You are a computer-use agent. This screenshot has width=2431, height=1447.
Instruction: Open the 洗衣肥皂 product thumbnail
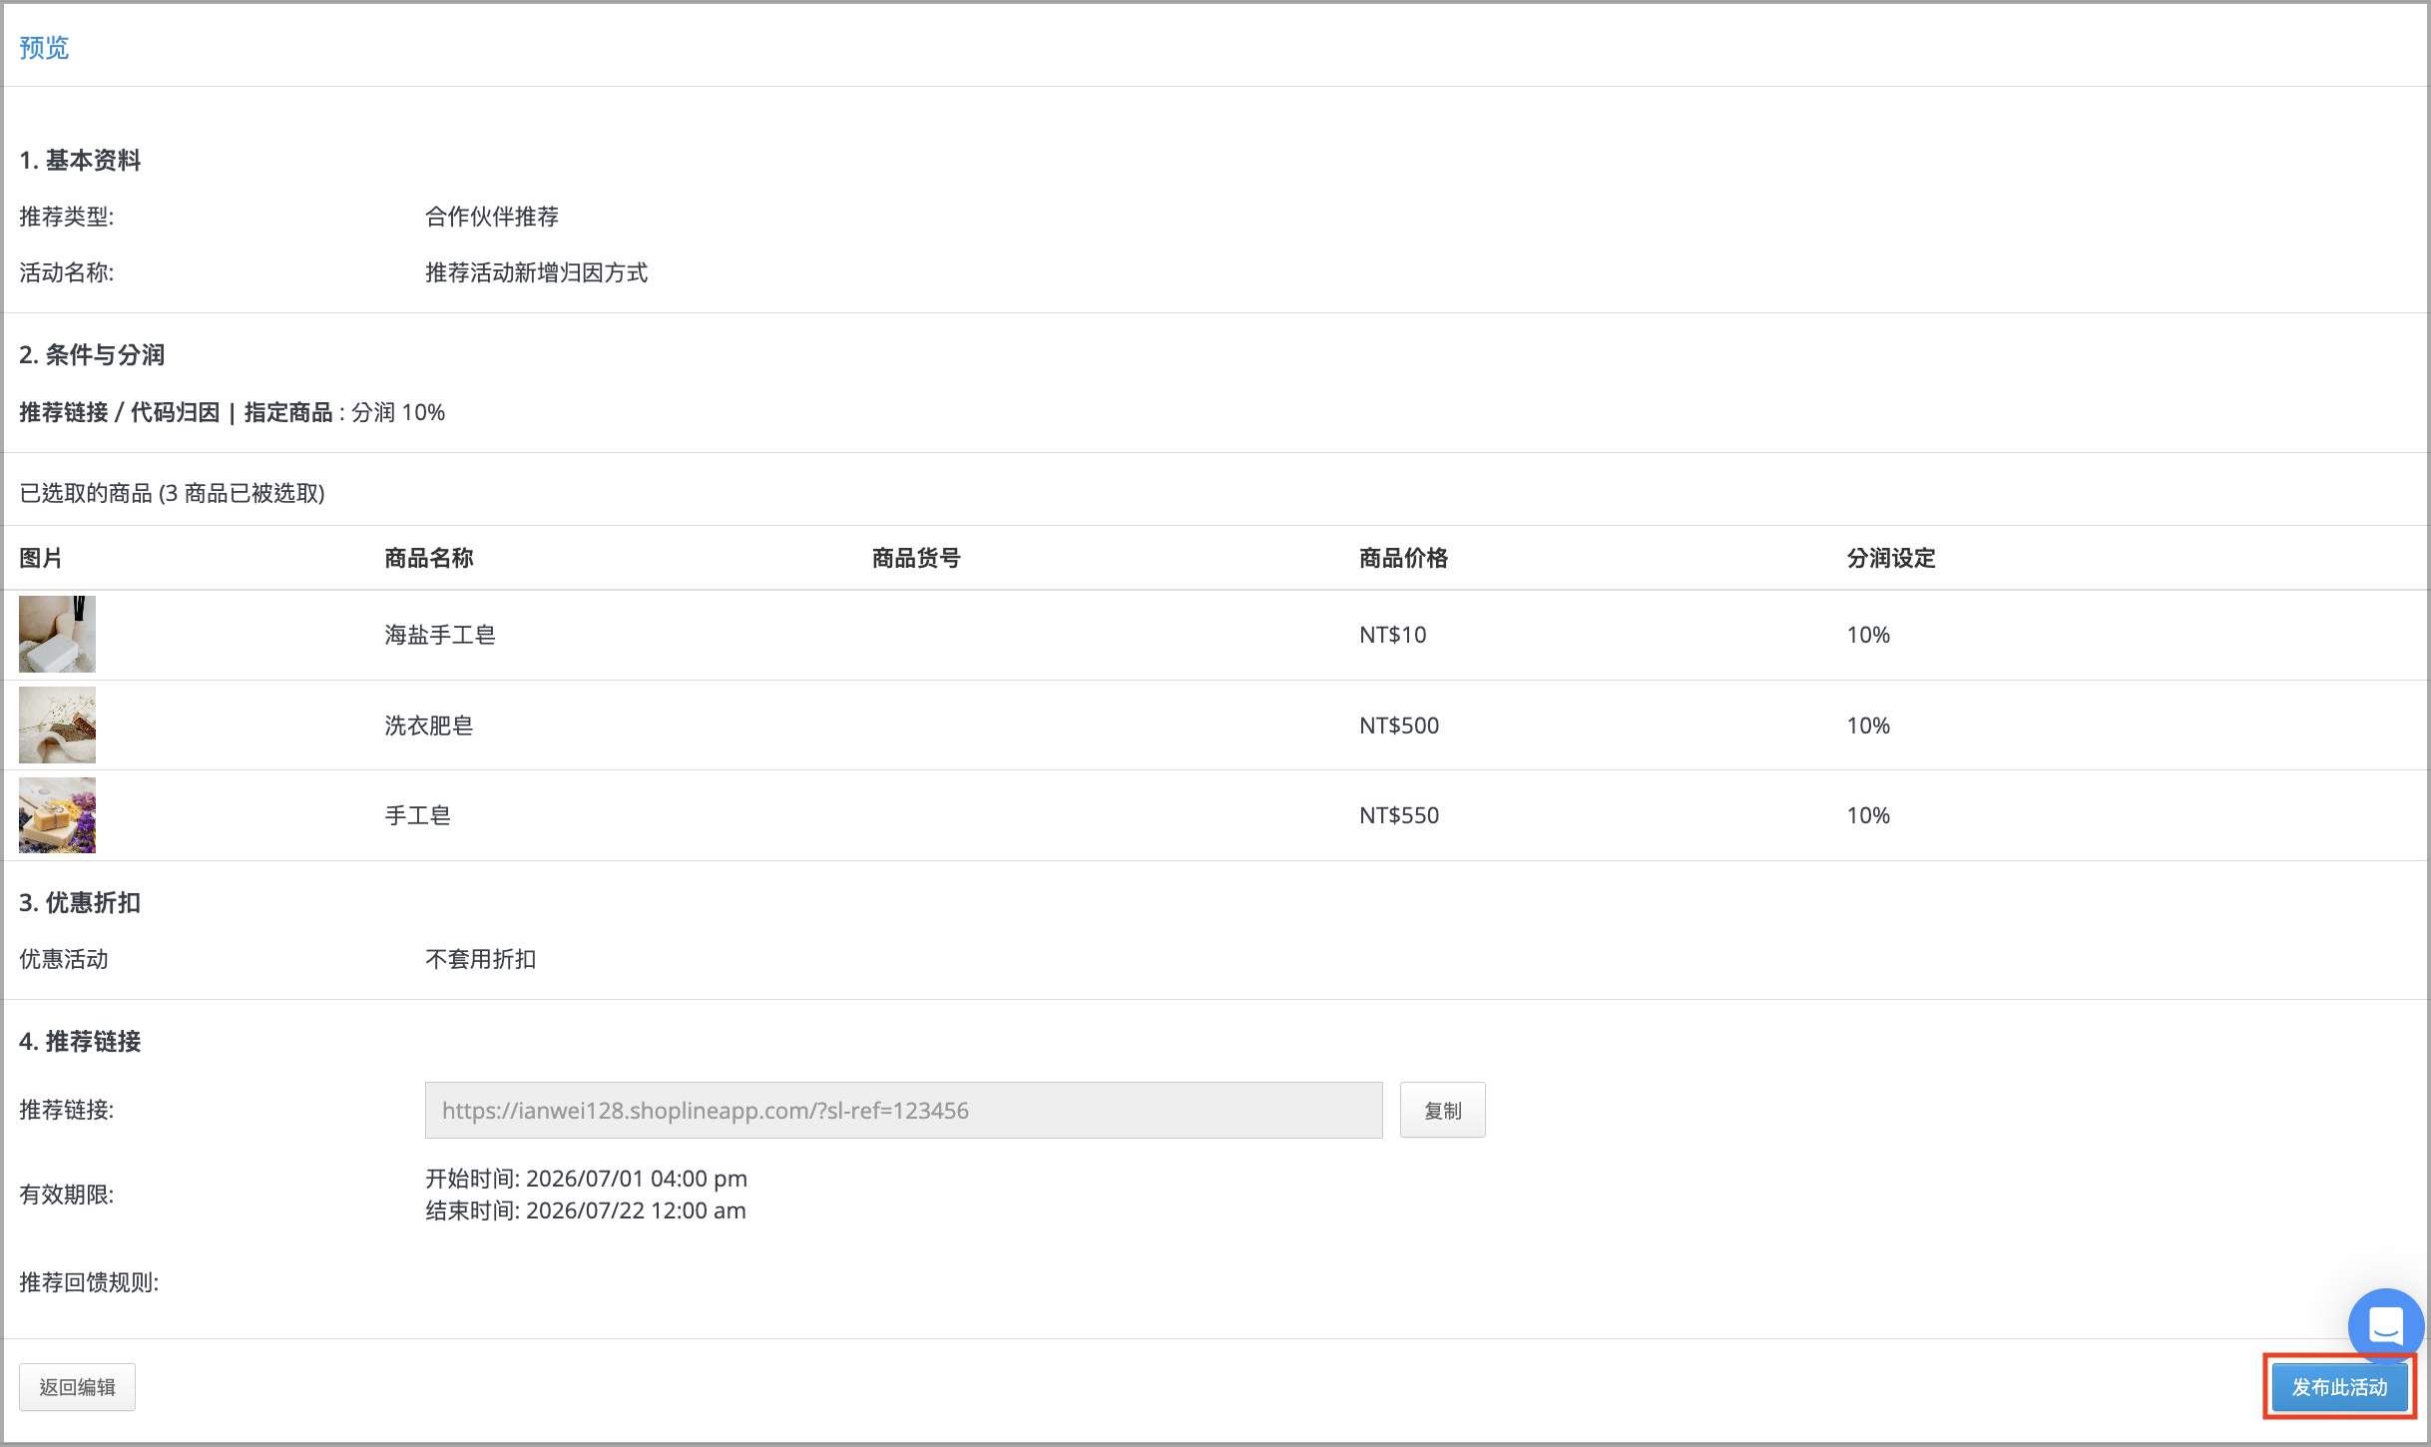click(x=57, y=724)
